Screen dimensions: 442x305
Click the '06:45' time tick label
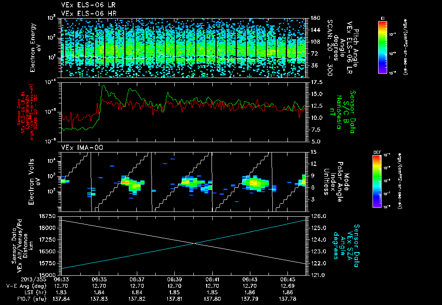click(x=287, y=280)
